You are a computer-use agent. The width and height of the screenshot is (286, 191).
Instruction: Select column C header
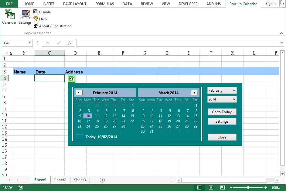click(49, 53)
